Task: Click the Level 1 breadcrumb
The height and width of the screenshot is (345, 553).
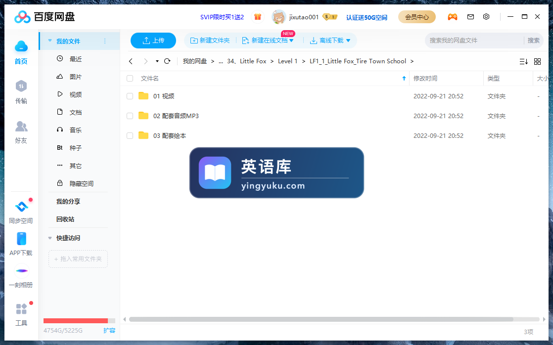Action: coord(287,61)
